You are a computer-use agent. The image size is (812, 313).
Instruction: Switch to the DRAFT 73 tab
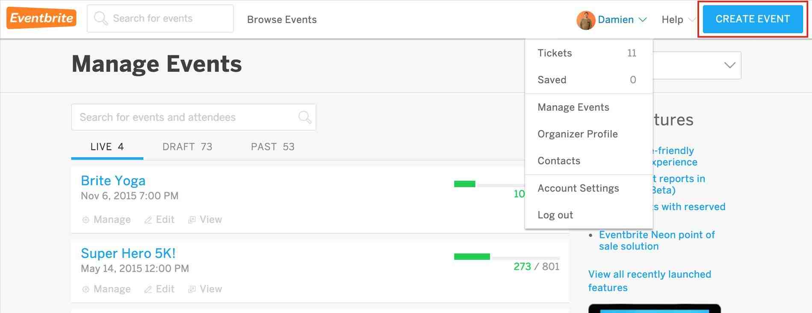[x=187, y=147]
